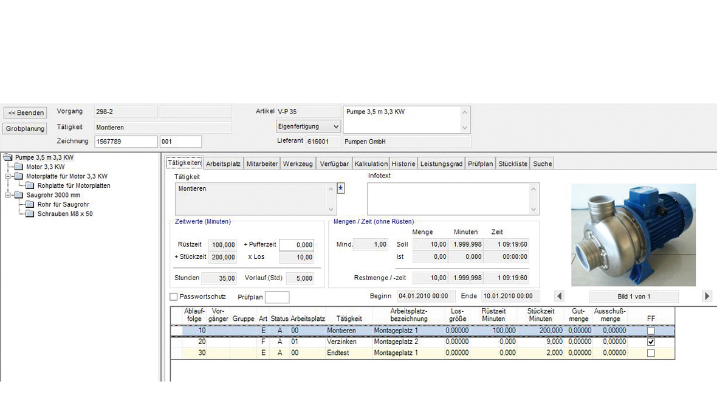
Task: Click the previous image arrow
Action: (560, 297)
